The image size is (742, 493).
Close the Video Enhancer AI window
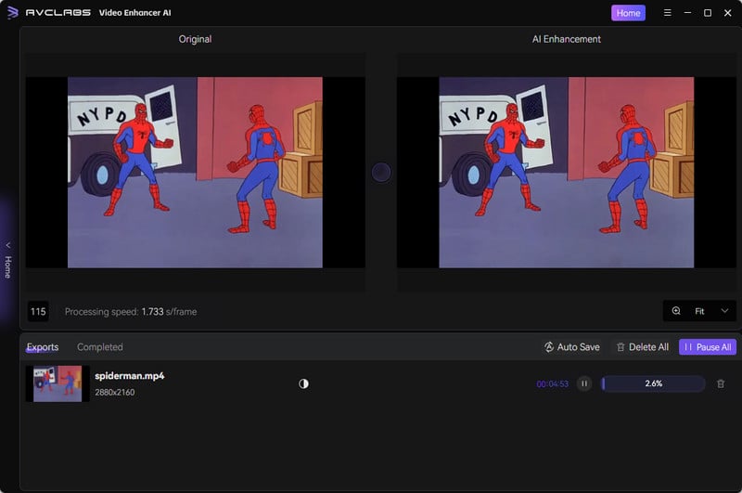pos(728,13)
